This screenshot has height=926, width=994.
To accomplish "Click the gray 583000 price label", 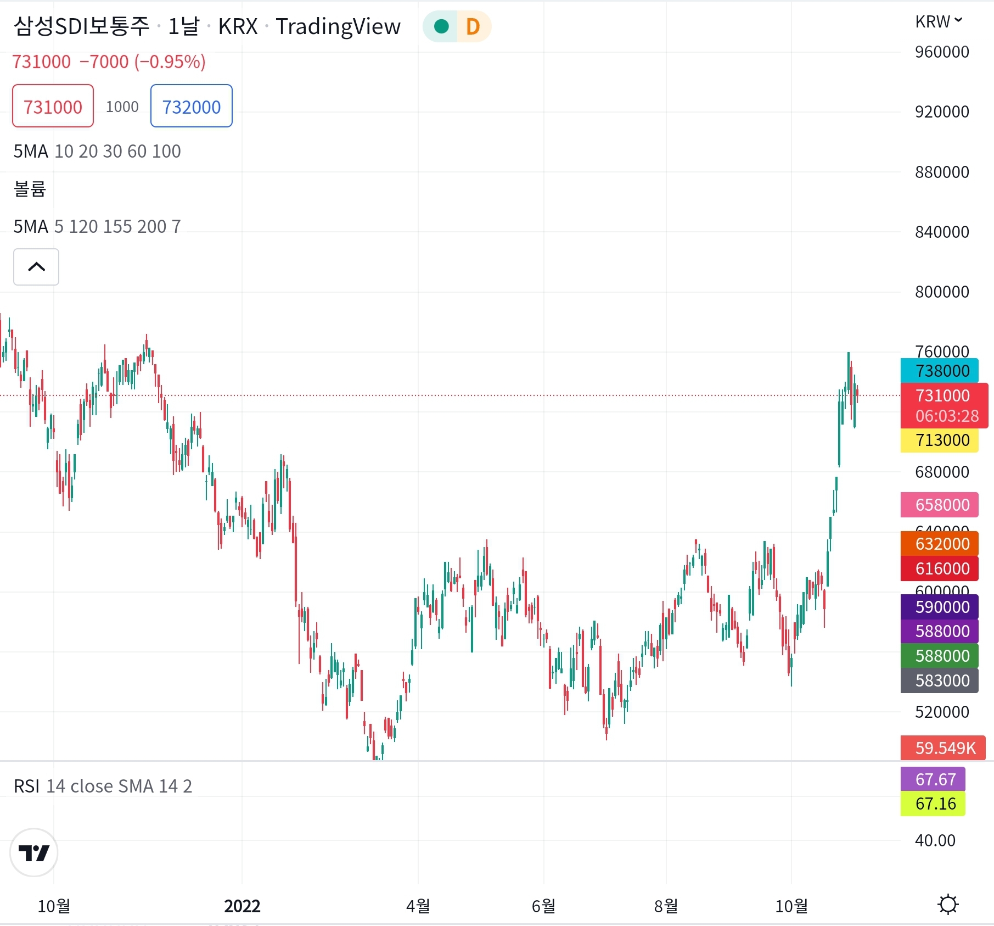I will (x=940, y=680).
